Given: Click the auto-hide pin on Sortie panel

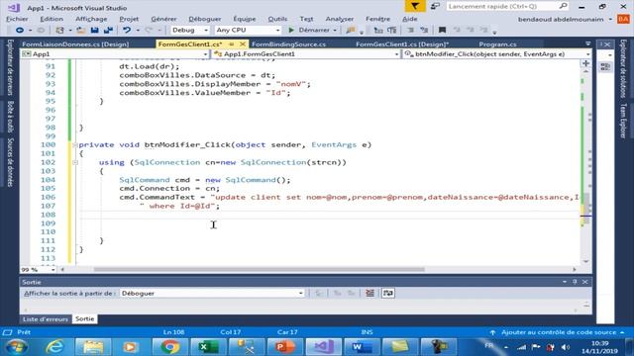Looking at the screenshot, I should coord(575,282).
